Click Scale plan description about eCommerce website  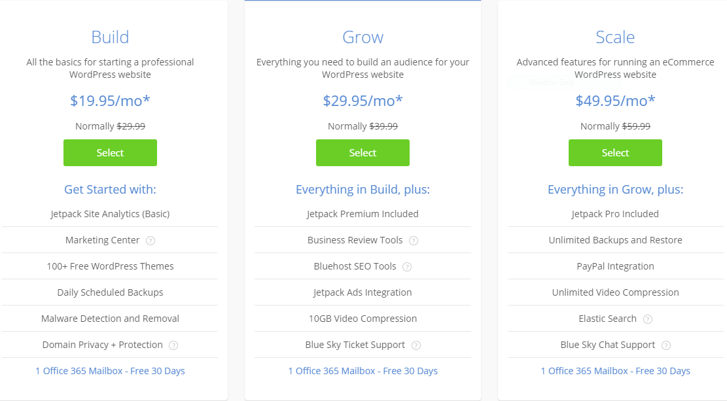coord(615,68)
